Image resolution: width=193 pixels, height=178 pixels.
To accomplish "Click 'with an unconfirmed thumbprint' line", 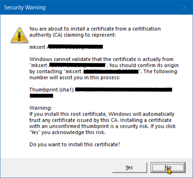I will pos(102,126).
